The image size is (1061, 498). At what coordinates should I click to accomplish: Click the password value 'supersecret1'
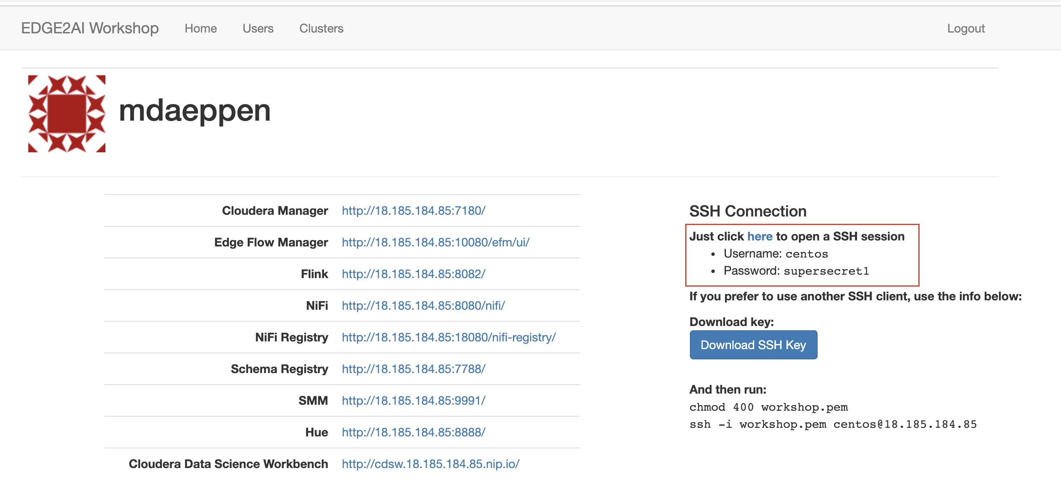click(826, 271)
